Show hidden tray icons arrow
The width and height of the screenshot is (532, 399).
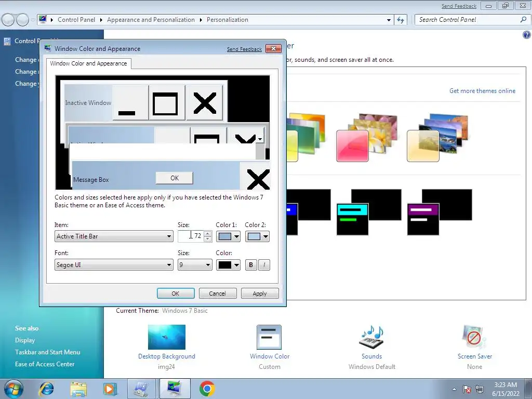tap(454, 389)
